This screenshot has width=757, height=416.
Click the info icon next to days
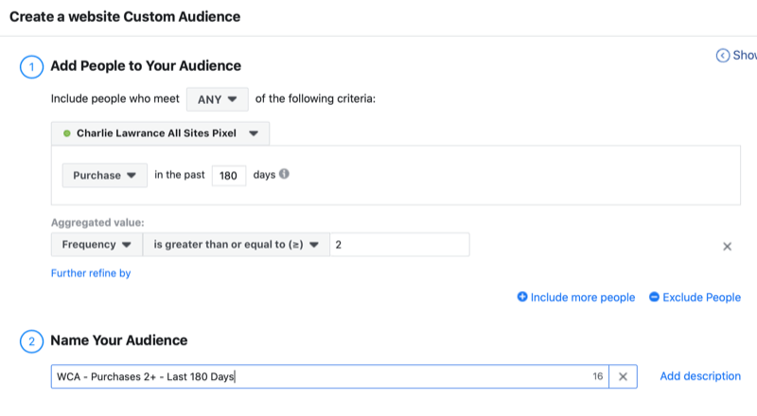click(x=284, y=175)
